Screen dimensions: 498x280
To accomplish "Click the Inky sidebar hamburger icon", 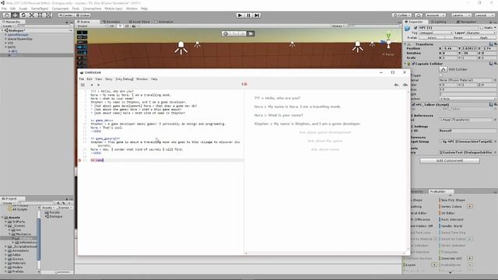I will click(82, 85).
